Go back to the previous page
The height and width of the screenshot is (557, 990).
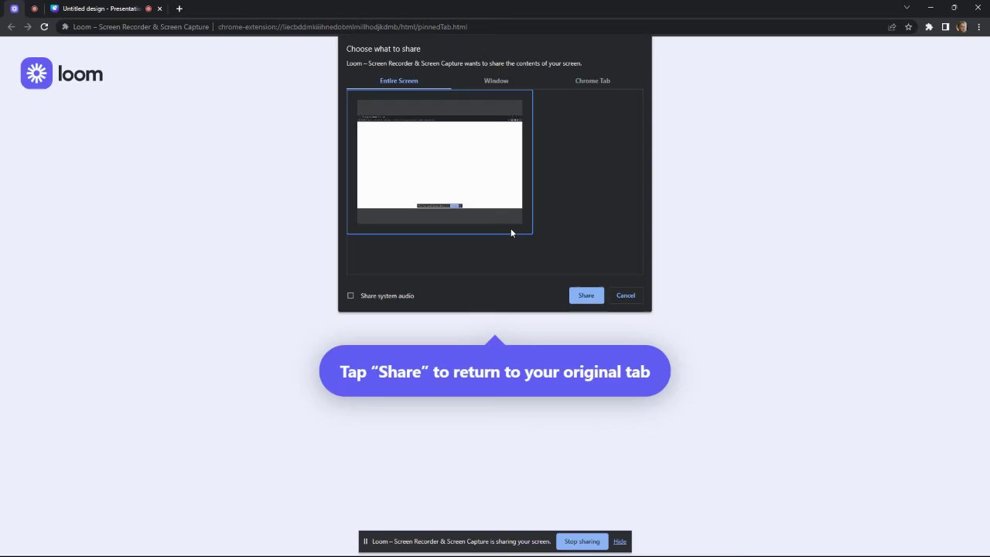[x=11, y=26]
